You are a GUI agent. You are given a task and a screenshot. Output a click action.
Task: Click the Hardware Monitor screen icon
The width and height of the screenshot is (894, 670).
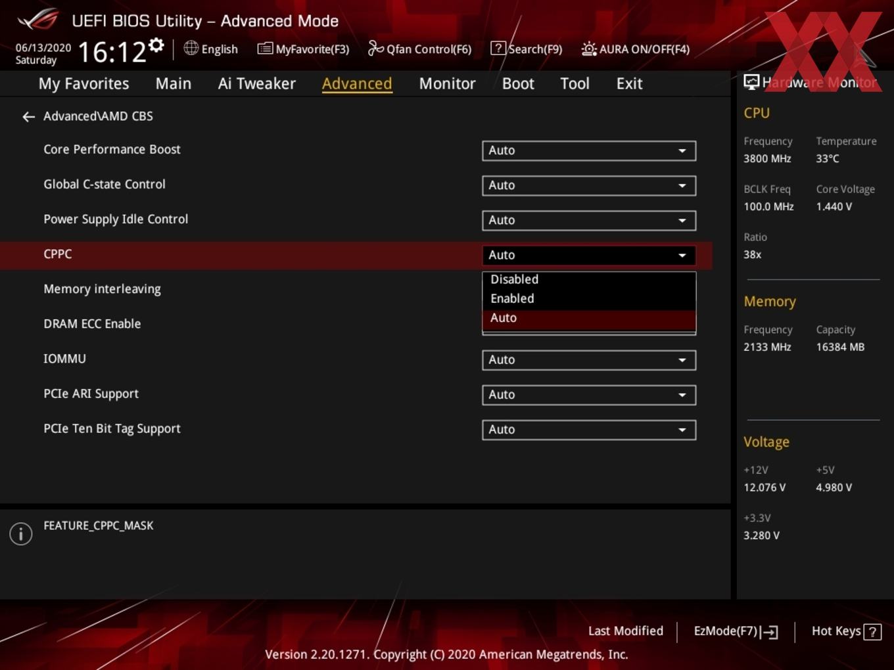click(751, 82)
